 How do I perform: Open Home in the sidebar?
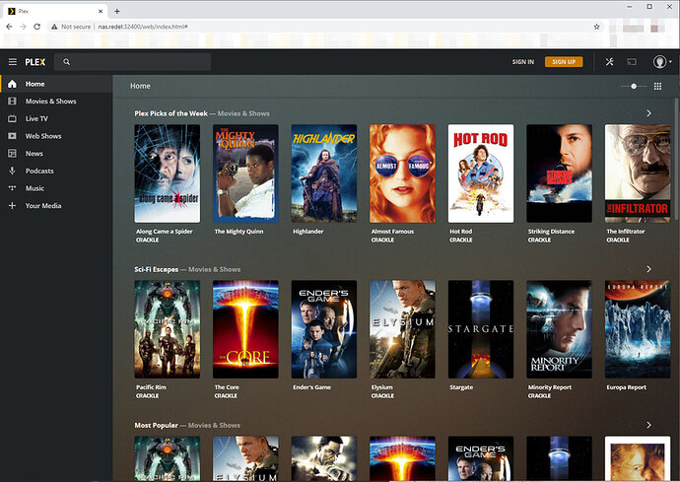coord(56,84)
